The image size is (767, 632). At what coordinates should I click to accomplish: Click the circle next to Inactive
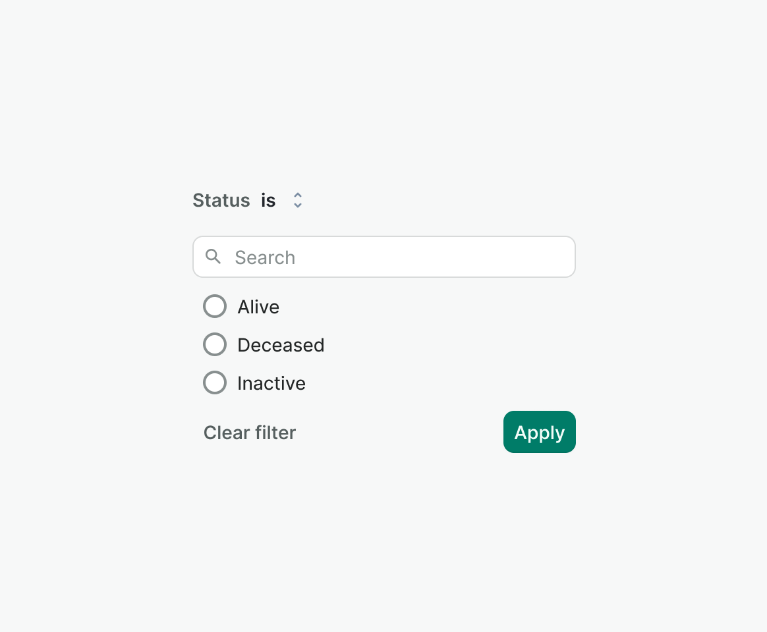(215, 382)
